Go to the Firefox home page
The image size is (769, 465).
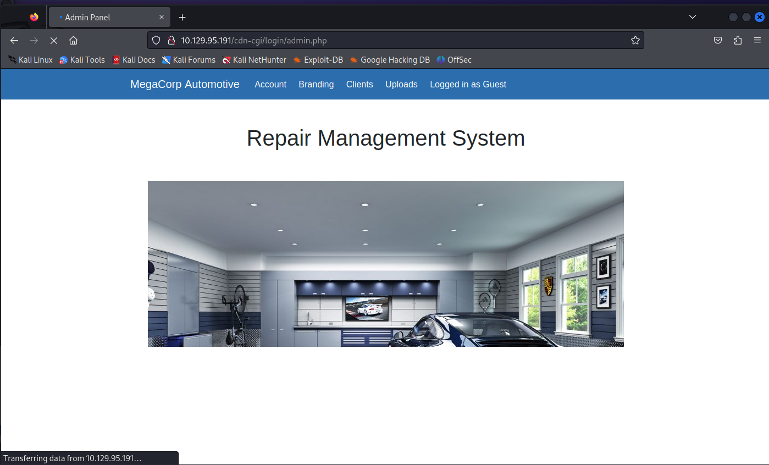coord(73,40)
